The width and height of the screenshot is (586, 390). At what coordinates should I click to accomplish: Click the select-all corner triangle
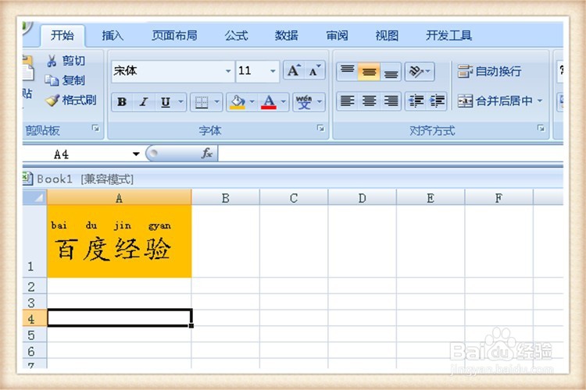pos(35,197)
